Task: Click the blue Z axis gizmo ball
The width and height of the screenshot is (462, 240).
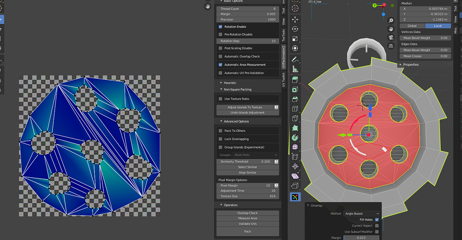Action: (x=383, y=14)
